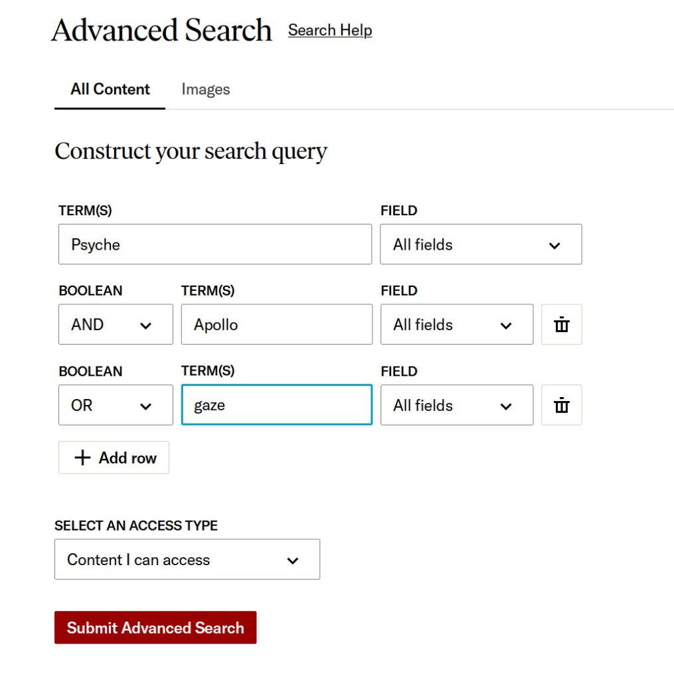
Task: Click the plus icon on Add row
Action: (82, 458)
